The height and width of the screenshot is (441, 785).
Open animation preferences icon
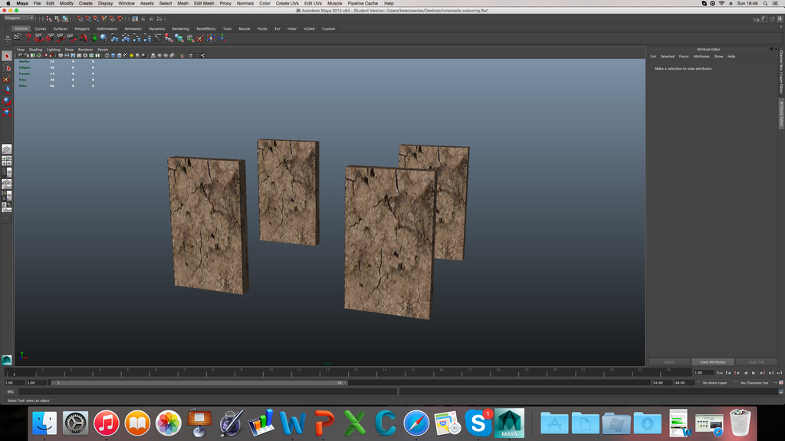click(780, 383)
